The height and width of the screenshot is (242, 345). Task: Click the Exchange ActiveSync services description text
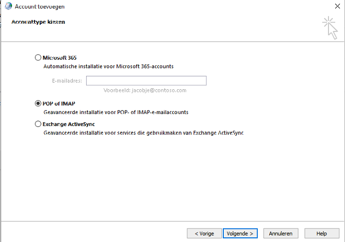tap(143, 133)
